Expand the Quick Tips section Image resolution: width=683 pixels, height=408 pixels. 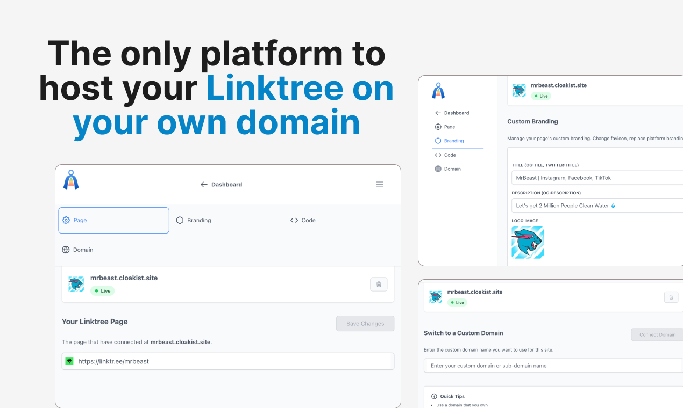click(x=452, y=396)
